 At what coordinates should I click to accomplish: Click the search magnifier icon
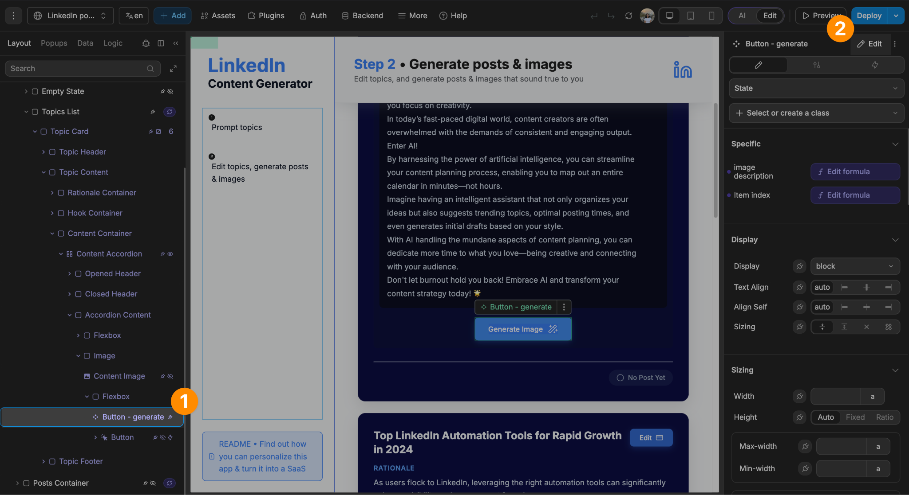tap(150, 68)
